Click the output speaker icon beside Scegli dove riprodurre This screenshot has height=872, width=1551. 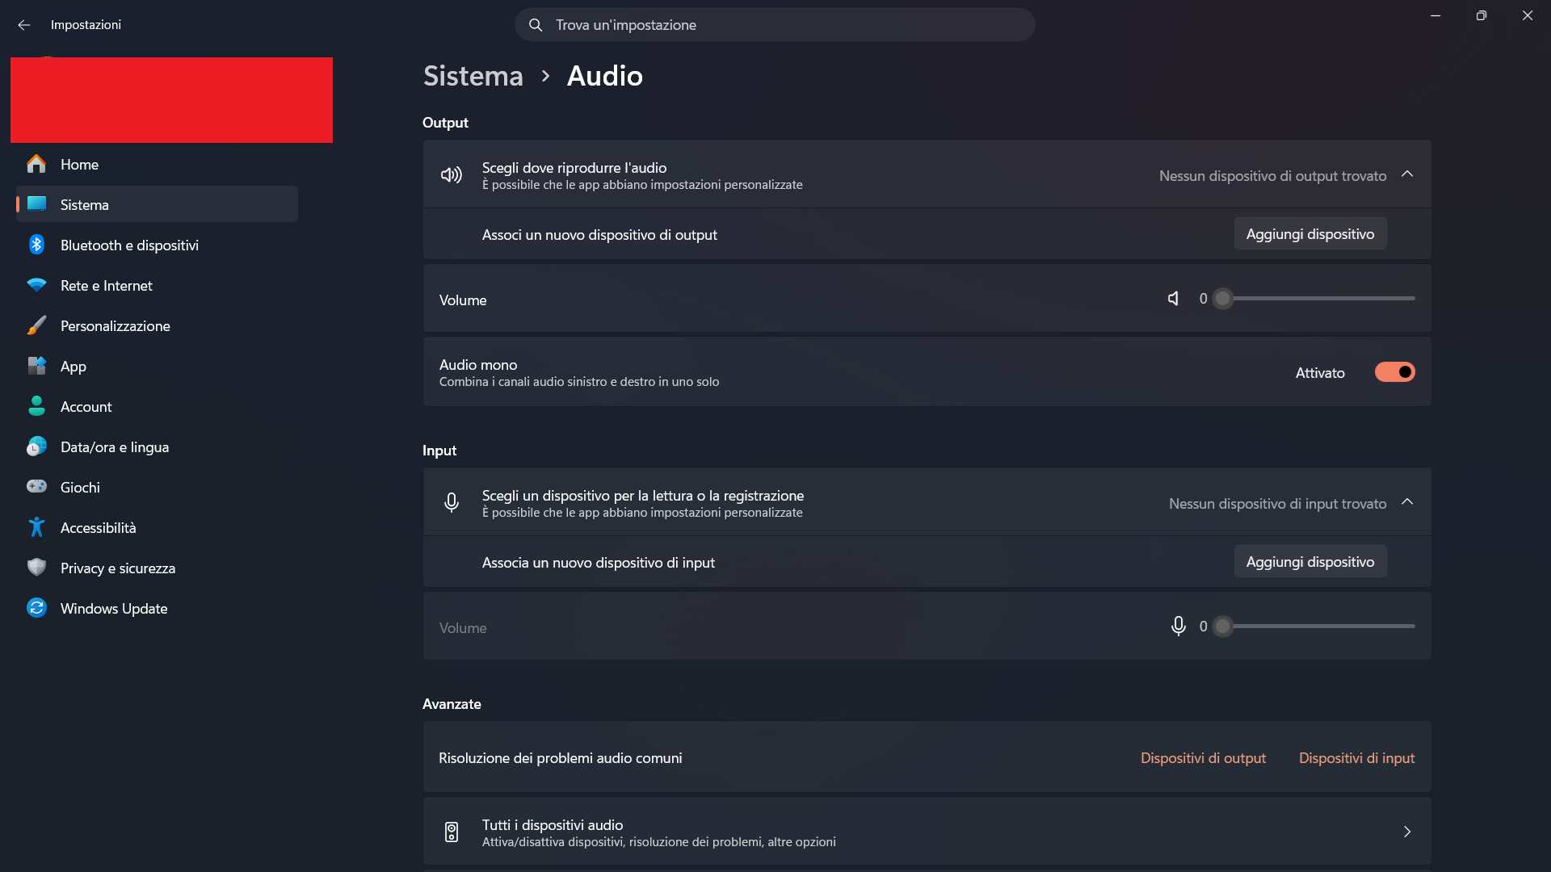452,174
